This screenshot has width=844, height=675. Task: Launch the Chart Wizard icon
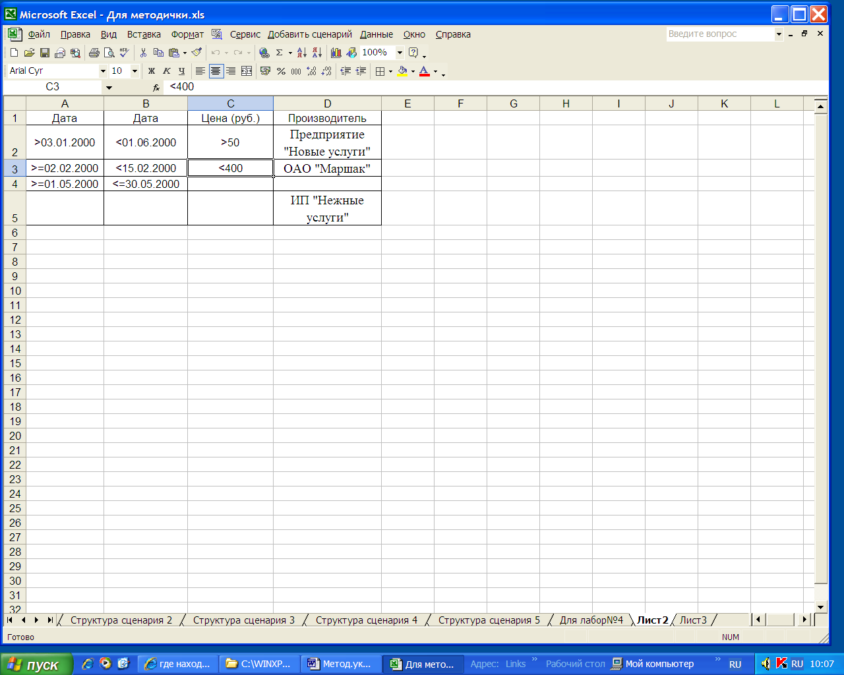[x=336, y=53]
